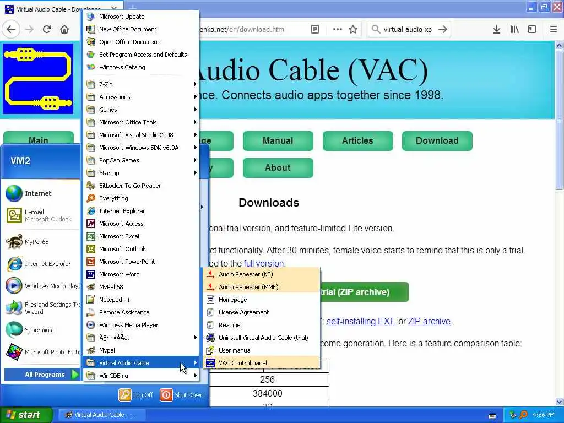Launch Microsoft Excel from programs list

tap(142, 236)
